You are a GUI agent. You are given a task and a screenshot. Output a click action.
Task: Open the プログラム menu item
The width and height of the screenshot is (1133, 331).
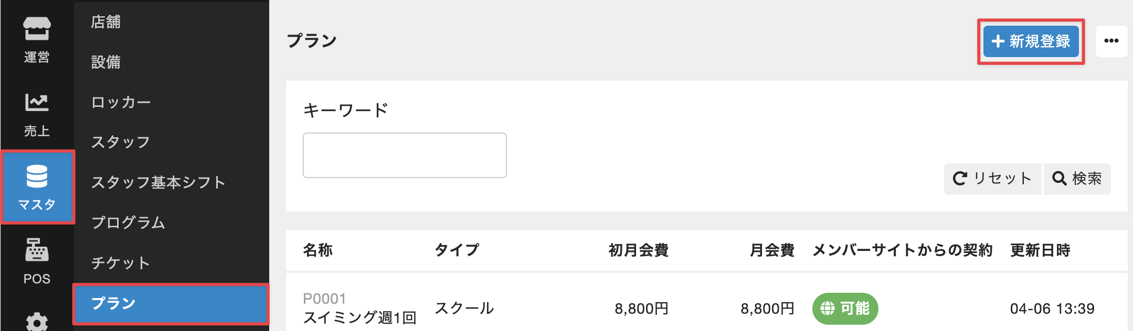point(129,223)
